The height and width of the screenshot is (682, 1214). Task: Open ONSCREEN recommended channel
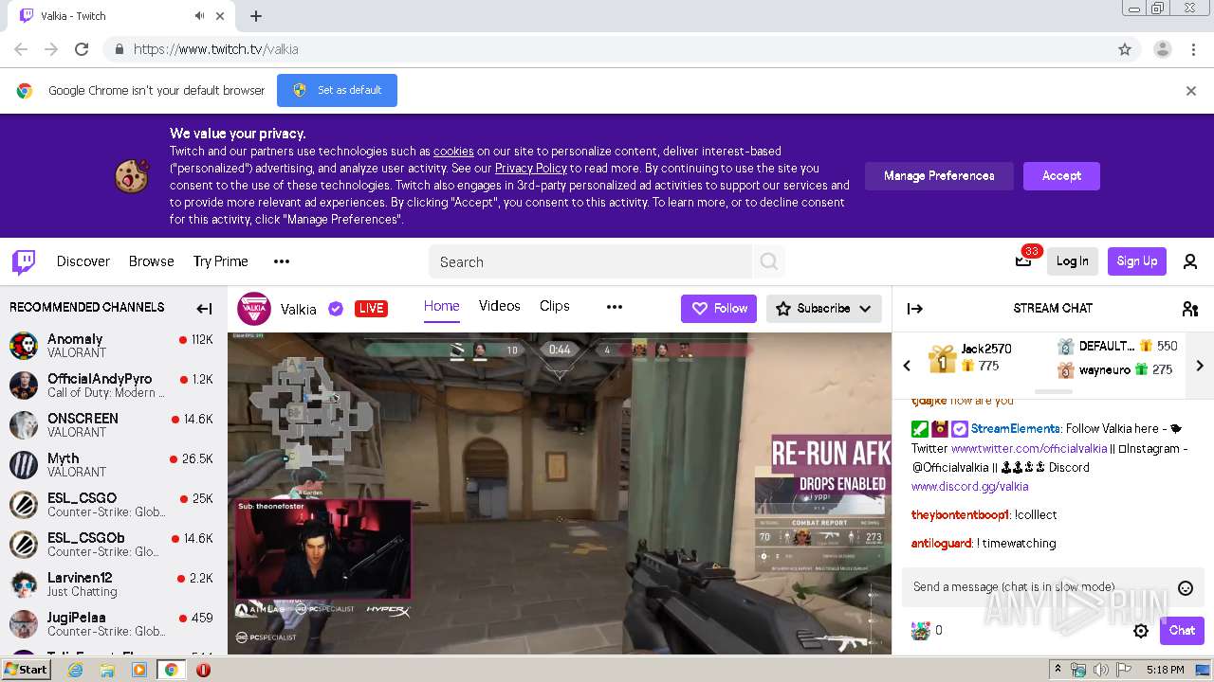tap(114, 425)
